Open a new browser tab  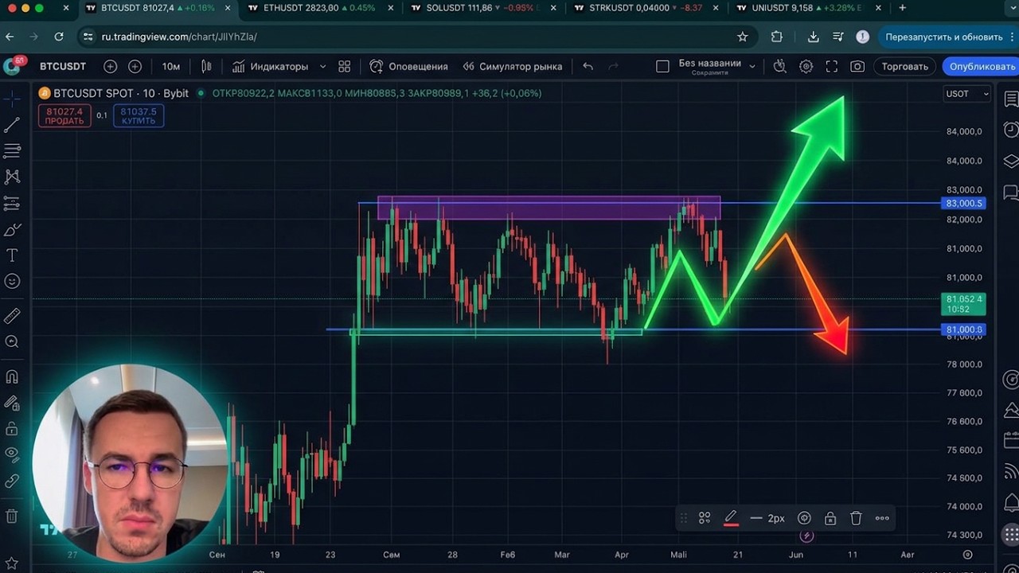click(x=902, y=8)
